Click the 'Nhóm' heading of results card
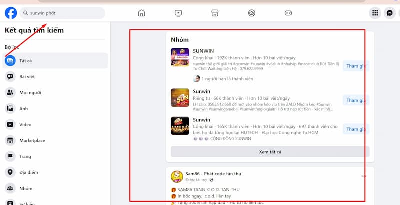The image size is (400, 205). point(180,40)
